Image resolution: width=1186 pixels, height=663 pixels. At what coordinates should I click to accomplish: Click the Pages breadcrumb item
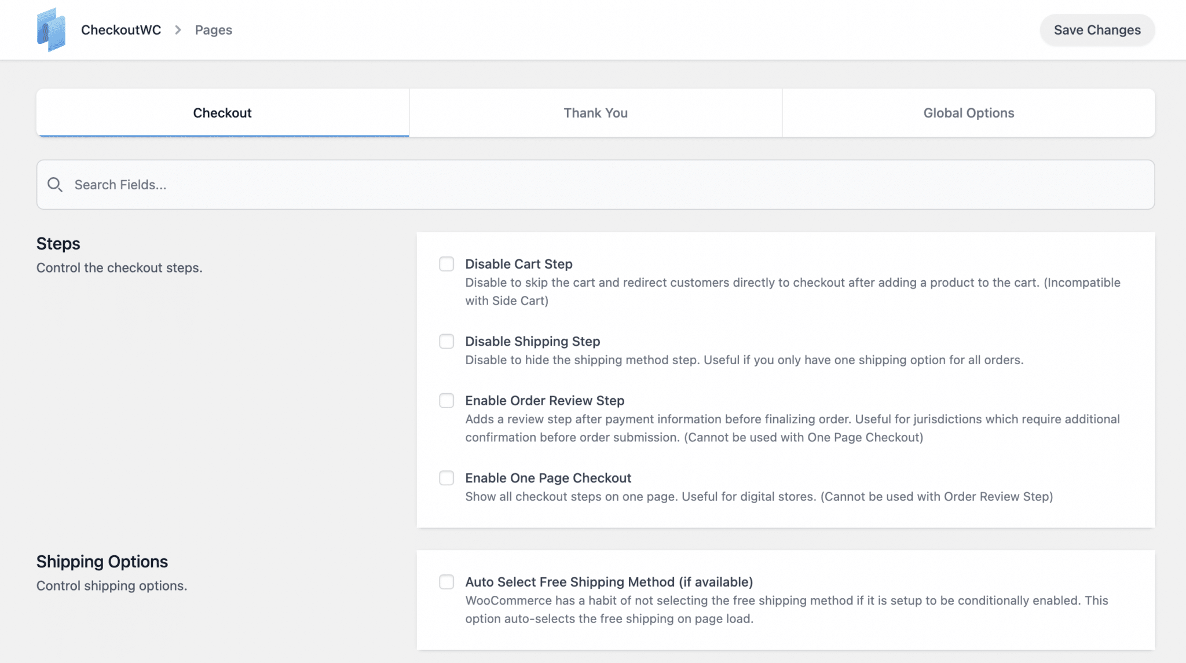click(213, 30)
